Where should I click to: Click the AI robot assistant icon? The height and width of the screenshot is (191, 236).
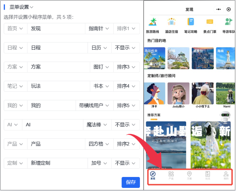coord(225,117)
